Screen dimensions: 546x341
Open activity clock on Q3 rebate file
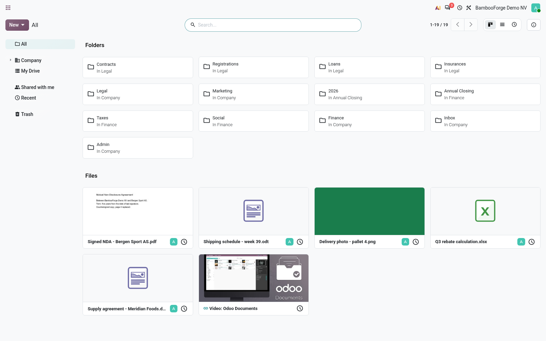tap(532, 242)
